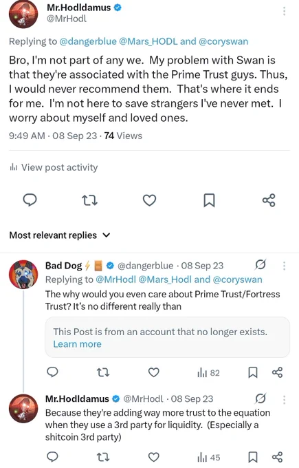Bookmark Bad Dog's reply

(253, 372)
